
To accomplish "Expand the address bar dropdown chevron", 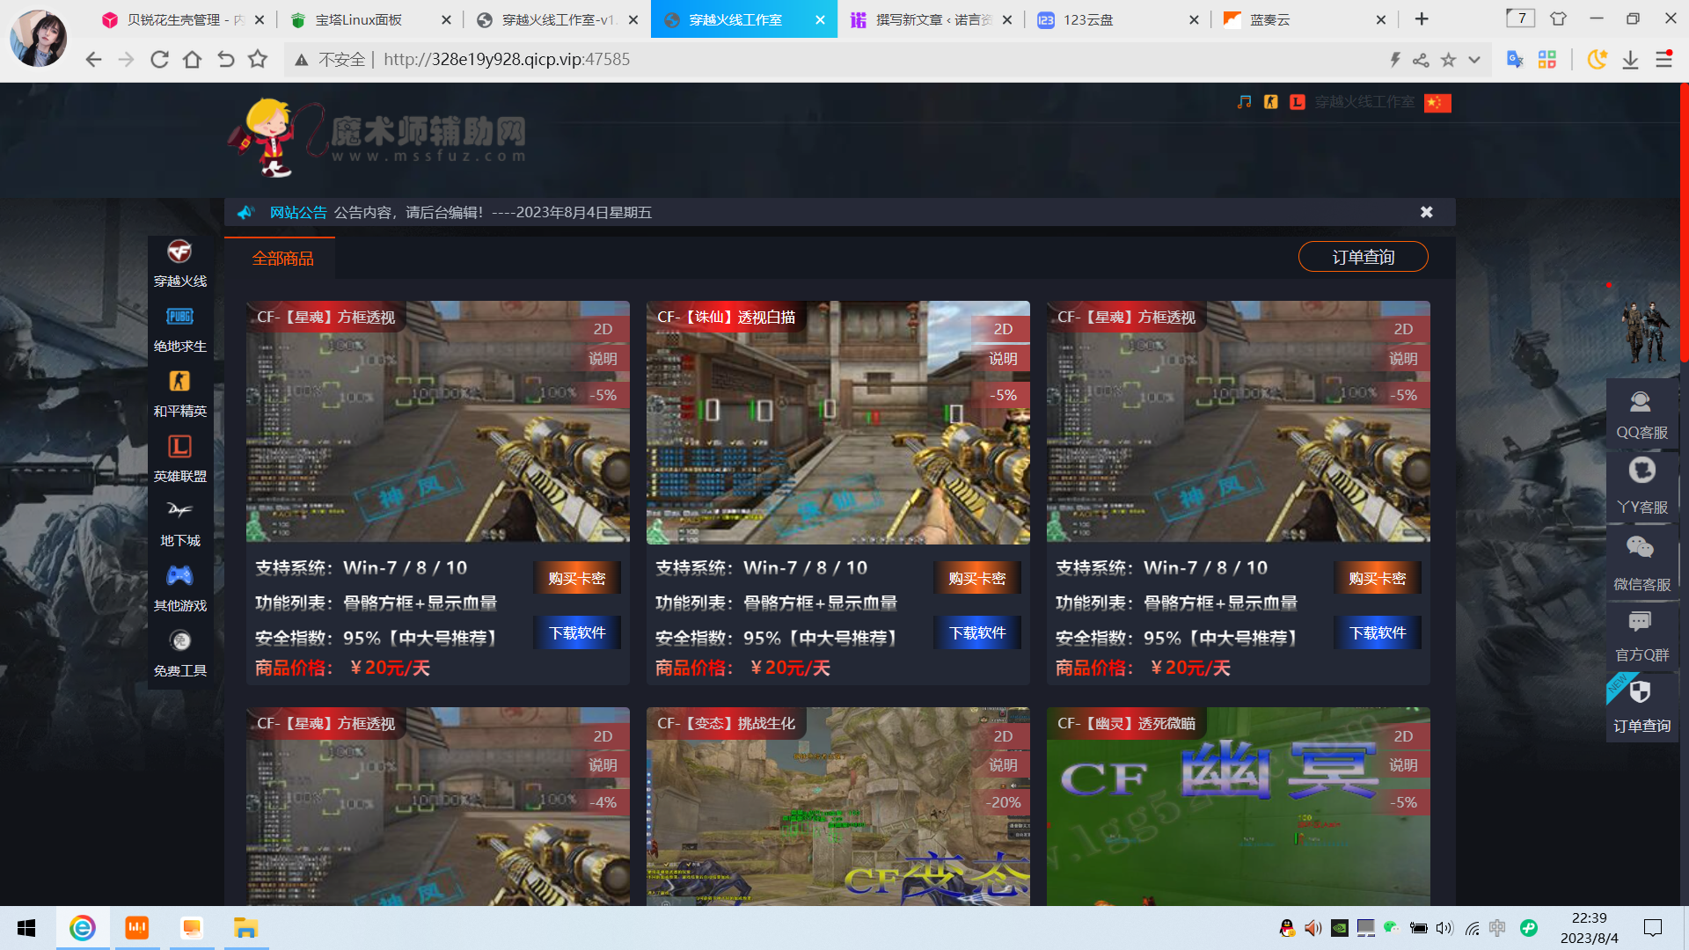I will tap(1474, 60).
